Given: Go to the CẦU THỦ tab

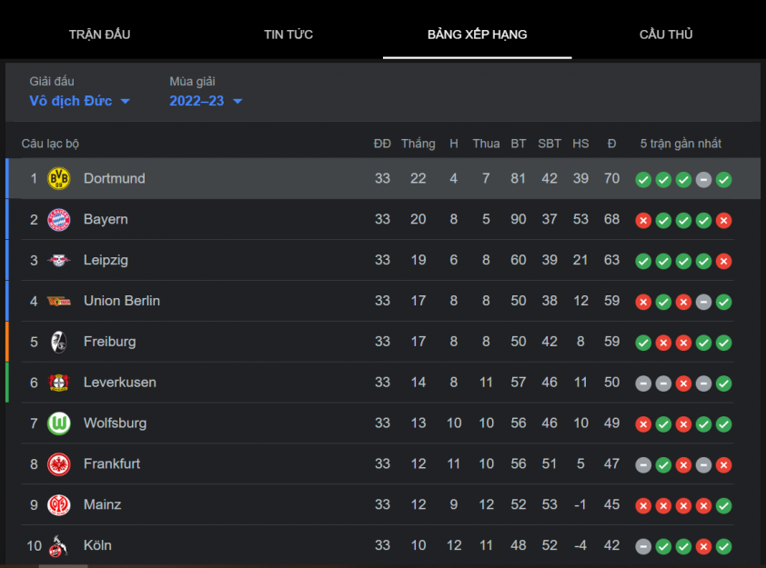Looking at the screenshot, I should click(x=666, y=35).
